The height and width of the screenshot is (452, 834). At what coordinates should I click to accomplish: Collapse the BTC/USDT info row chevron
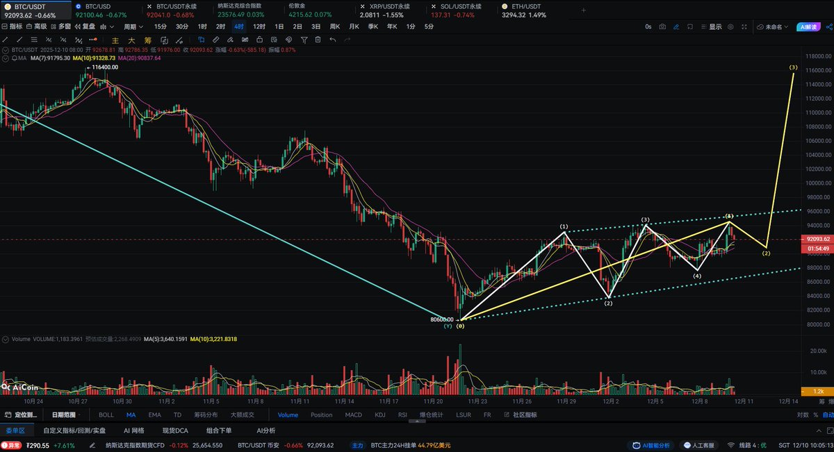4,50
